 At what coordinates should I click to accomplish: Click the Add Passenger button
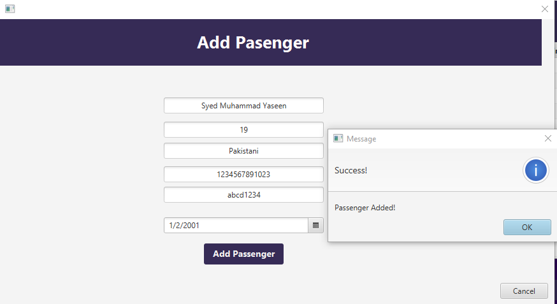(243, 254)
